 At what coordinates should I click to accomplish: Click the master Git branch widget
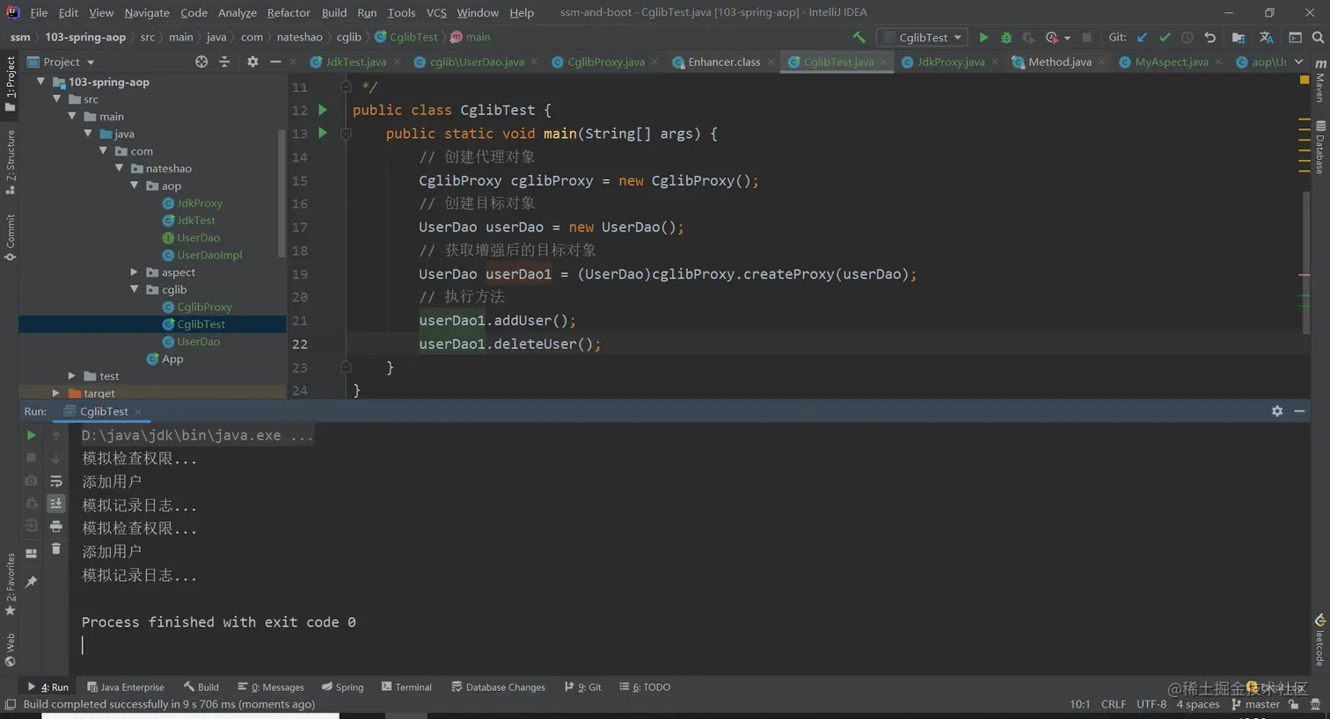pyautogui.click(x=1256, y=704)
